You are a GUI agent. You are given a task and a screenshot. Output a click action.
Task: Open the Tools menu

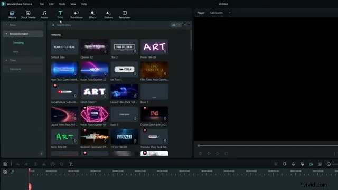(62, 4)
